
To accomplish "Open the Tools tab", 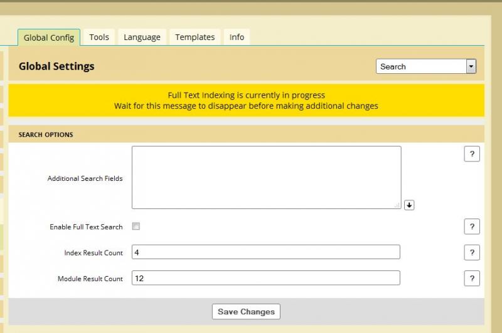I will (99, 37).
